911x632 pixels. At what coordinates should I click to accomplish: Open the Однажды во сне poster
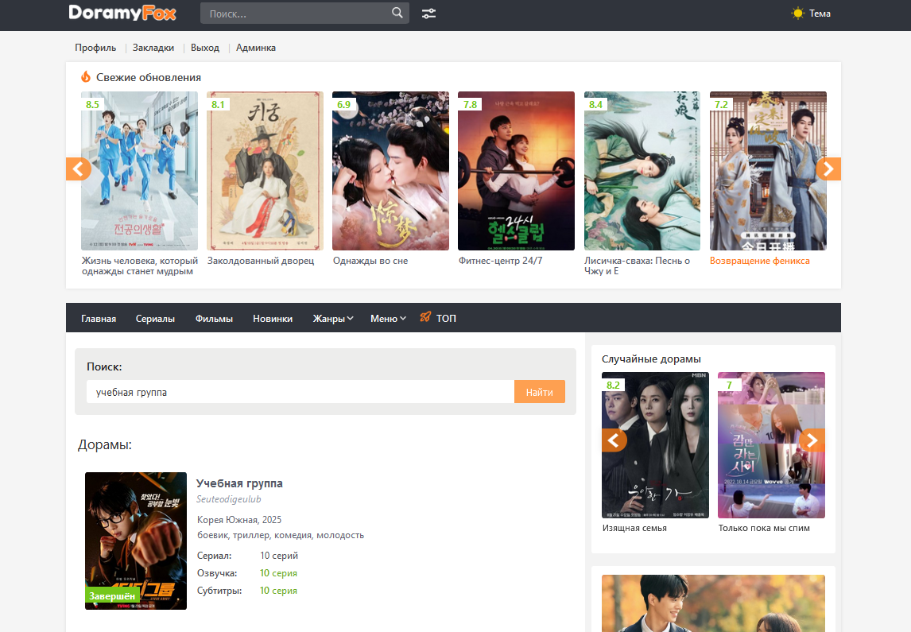coord(390,171)
